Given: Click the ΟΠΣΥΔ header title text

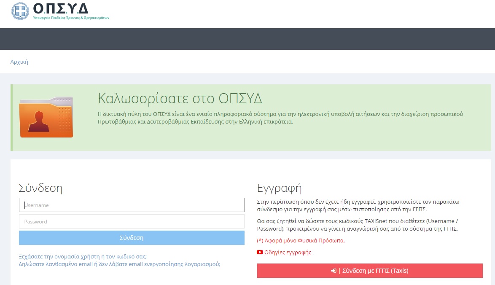Looking at the screenshot, I should 61,8.
